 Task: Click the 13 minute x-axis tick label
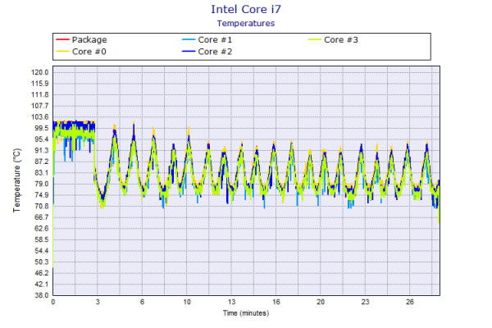tap(231, 303)
